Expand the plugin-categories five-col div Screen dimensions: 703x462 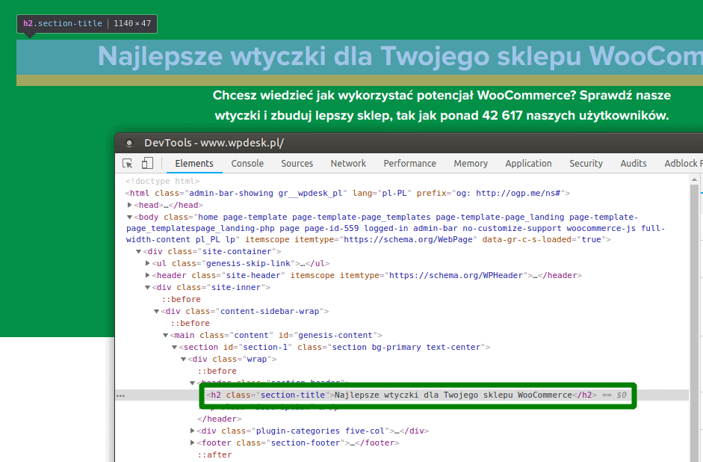(x=192, y=431)
